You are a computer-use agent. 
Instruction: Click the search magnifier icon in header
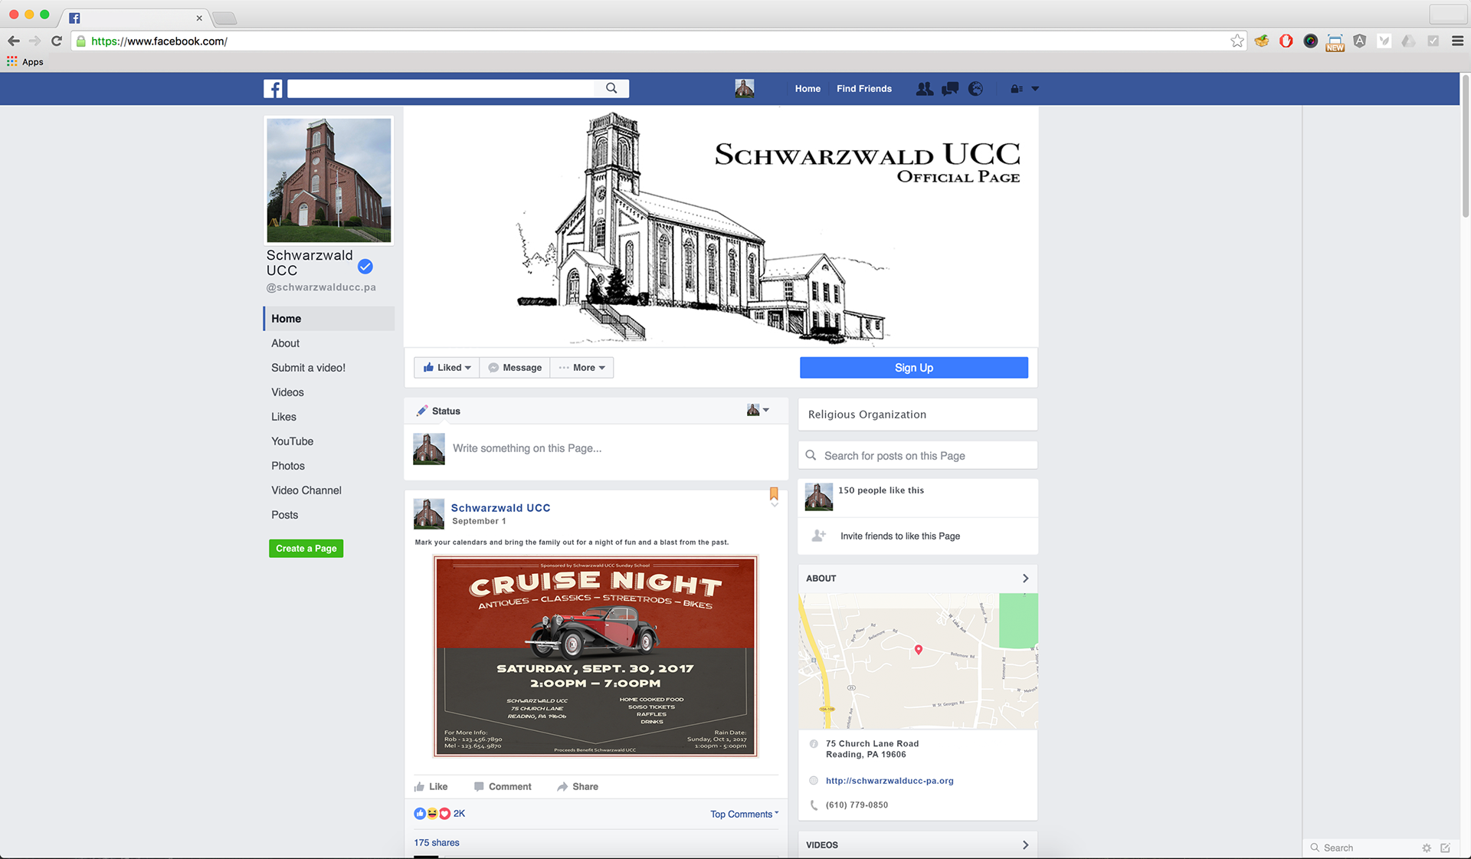click(x=611, y=89)
